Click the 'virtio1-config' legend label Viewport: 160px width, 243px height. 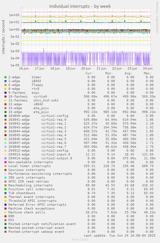[55, 116]
